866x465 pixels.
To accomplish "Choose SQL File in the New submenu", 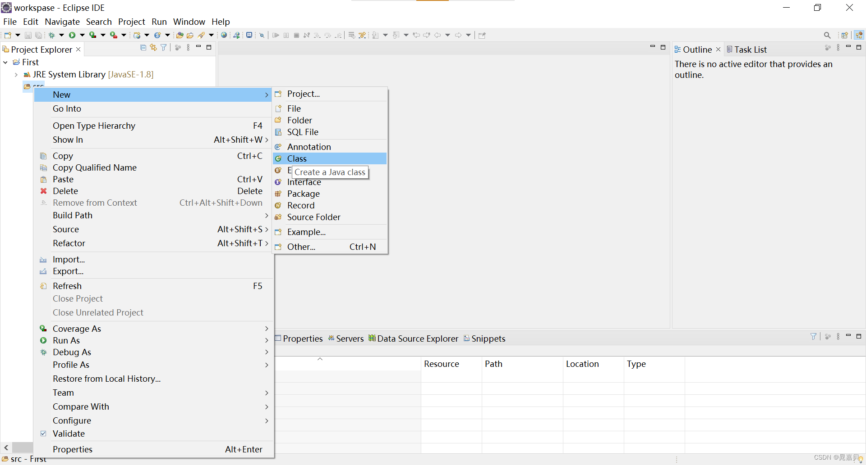I will [330, 132].
